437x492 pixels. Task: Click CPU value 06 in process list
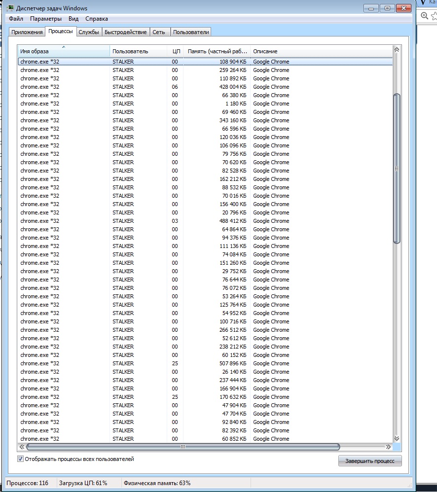pyautogui.click(x=175, y=87)
